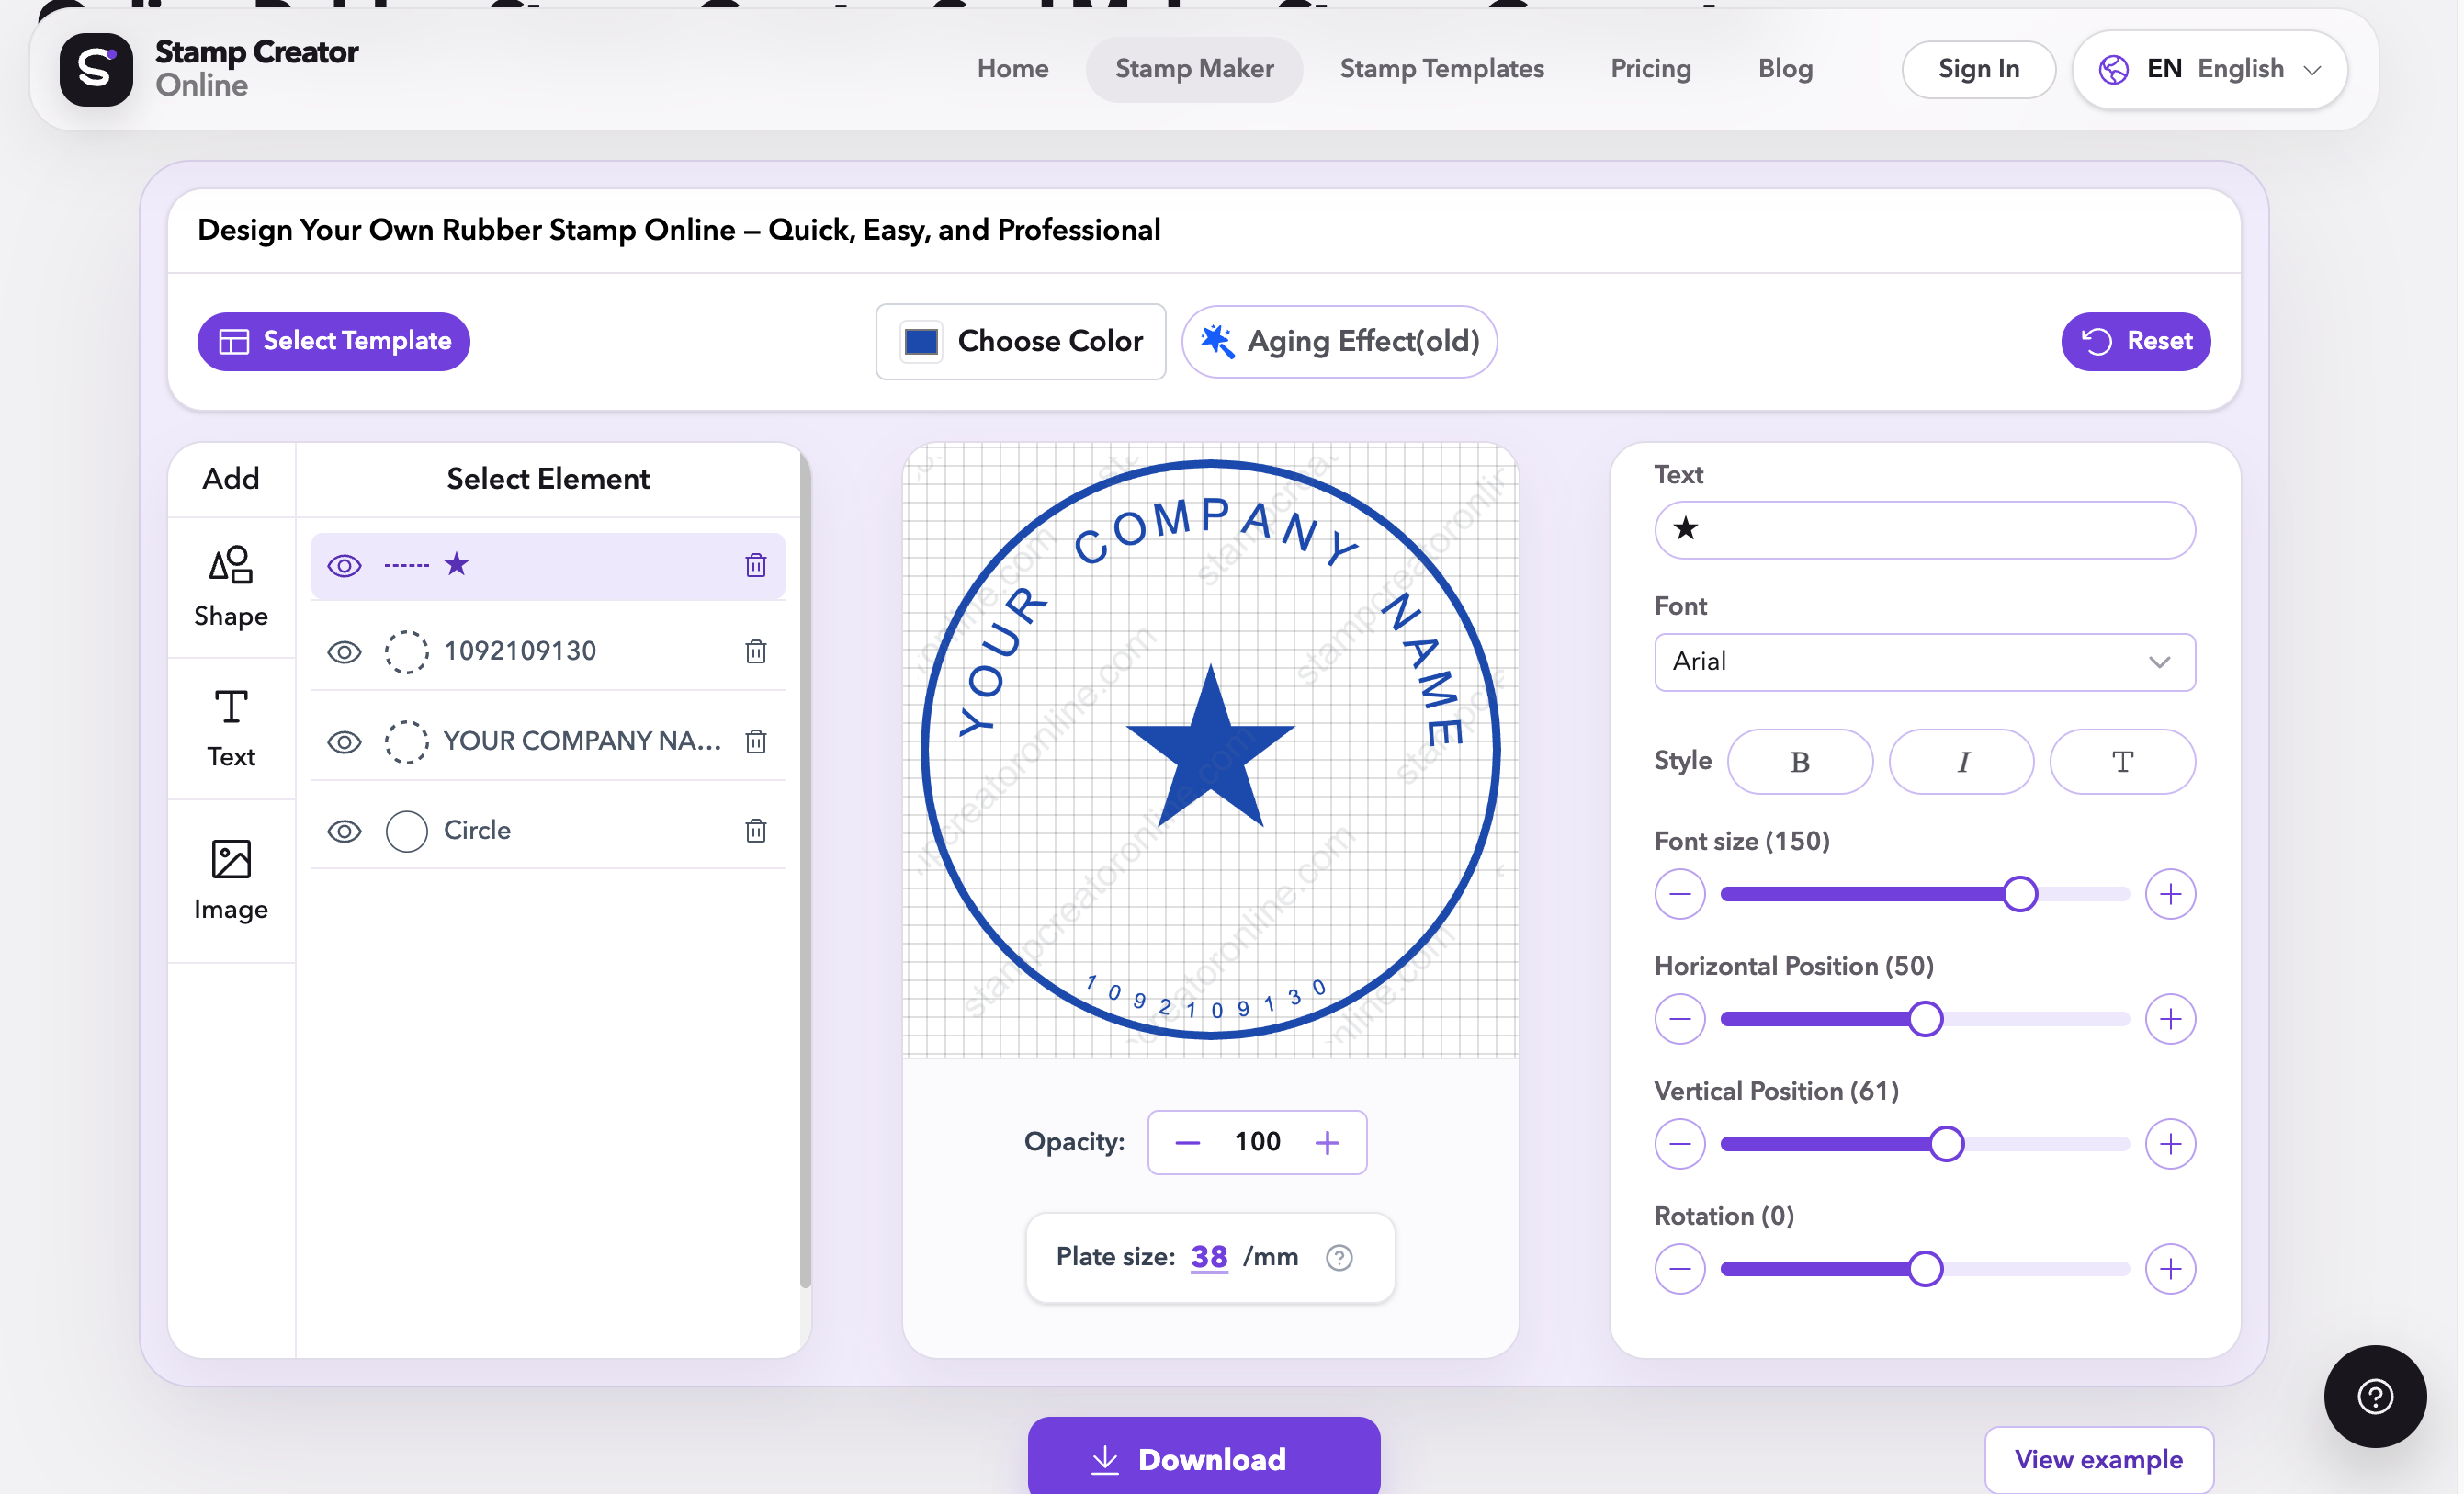This screenshot has height=1494, width=2464.
Task: Click the Sign In button
Action: pyautogui.click(x=1978, y=69)
